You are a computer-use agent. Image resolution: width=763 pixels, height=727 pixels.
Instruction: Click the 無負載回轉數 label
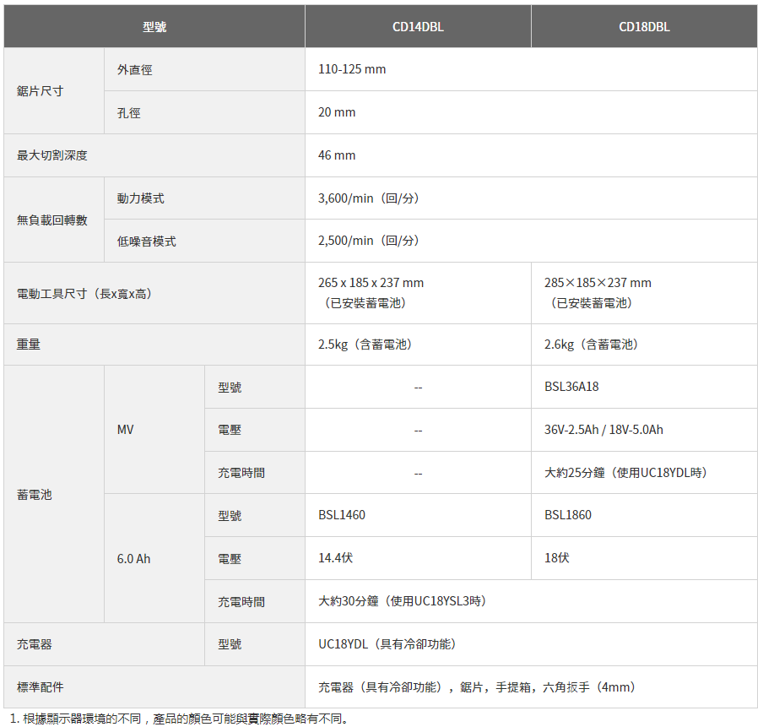pos(52,220)
